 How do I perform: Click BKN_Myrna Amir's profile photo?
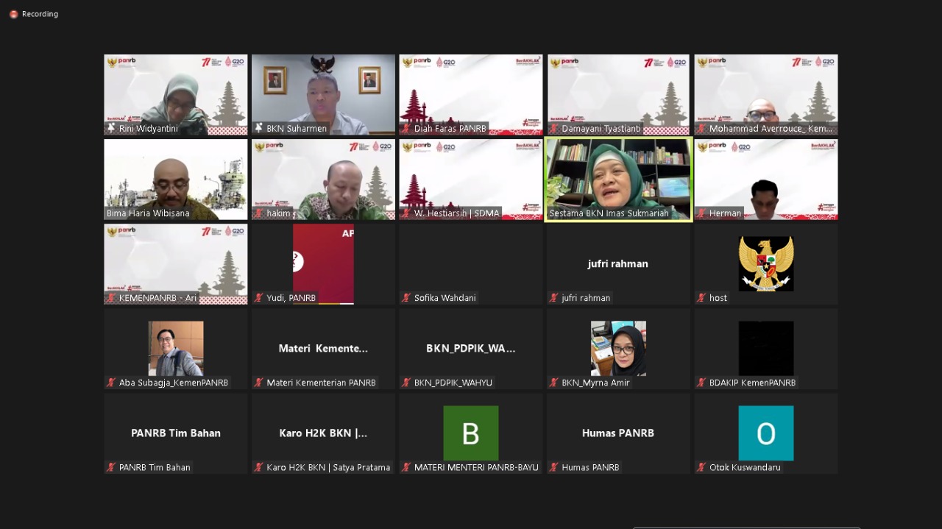pos(618,348)
